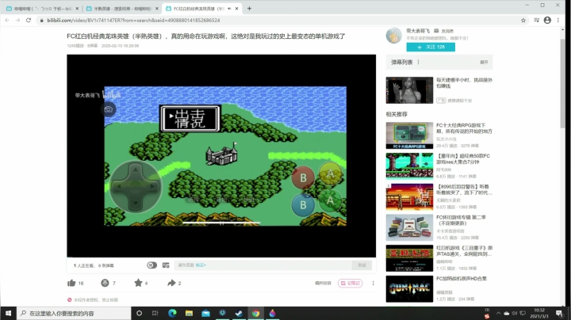Expand the 弹幕列表 with 展开
The image size is (571, 320).
[484, 63]
